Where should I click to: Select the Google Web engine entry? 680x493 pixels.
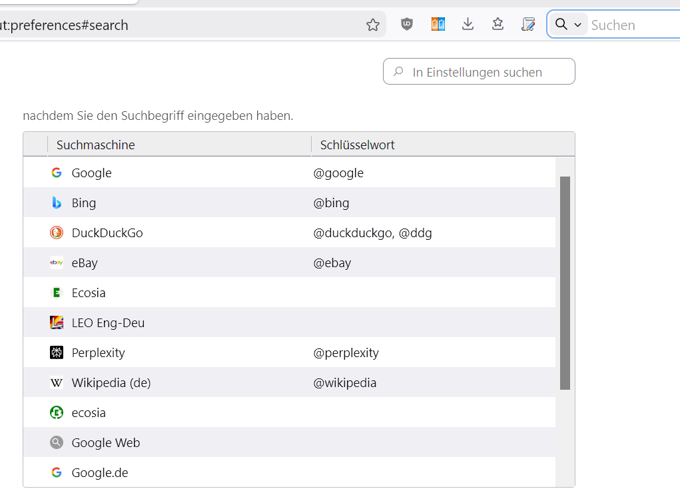(x=105, y=442)
